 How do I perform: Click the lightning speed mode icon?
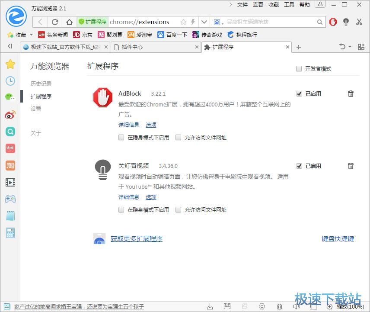[193, 22]
